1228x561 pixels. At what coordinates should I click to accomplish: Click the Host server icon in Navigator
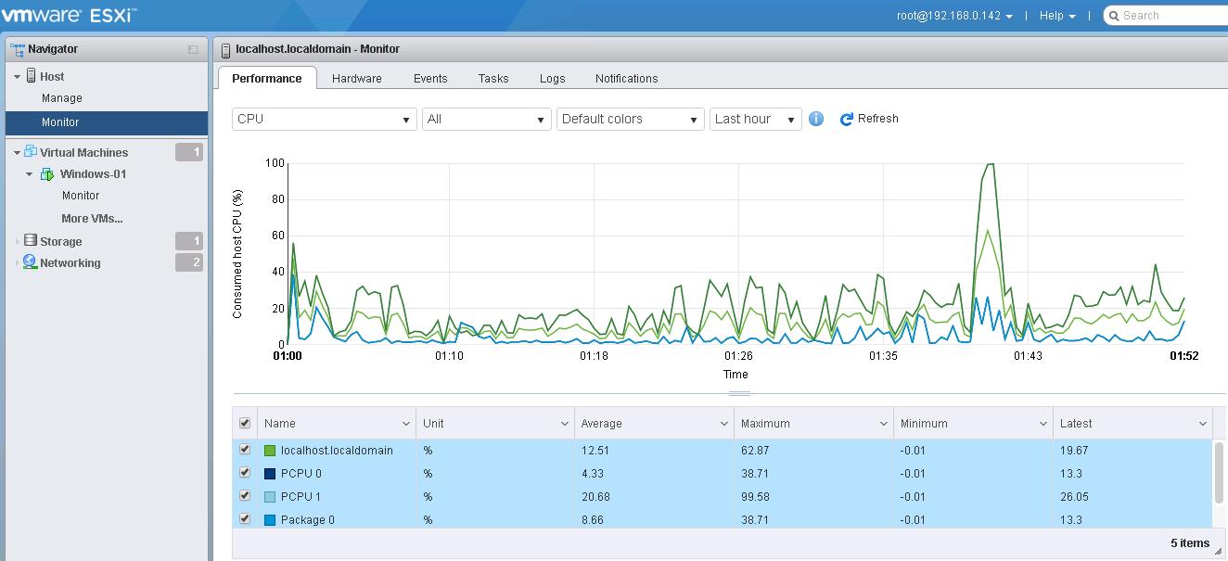coord(31,76)
